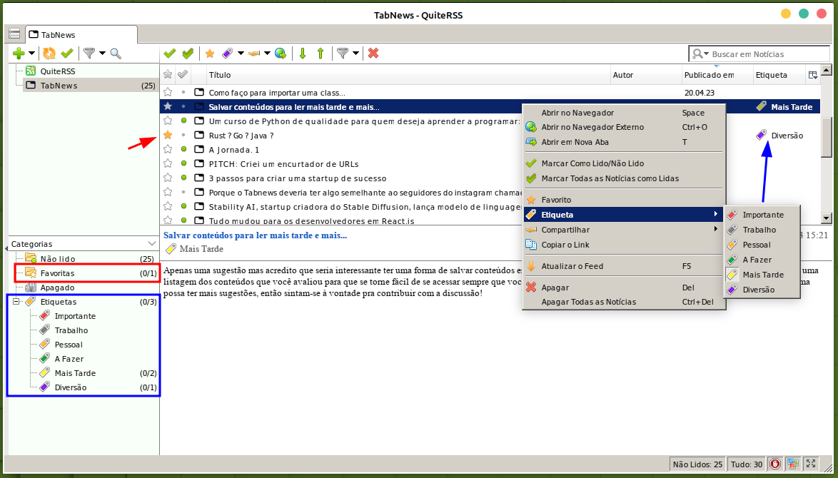Choose 'Favorito' in context menu

(624, 200)
